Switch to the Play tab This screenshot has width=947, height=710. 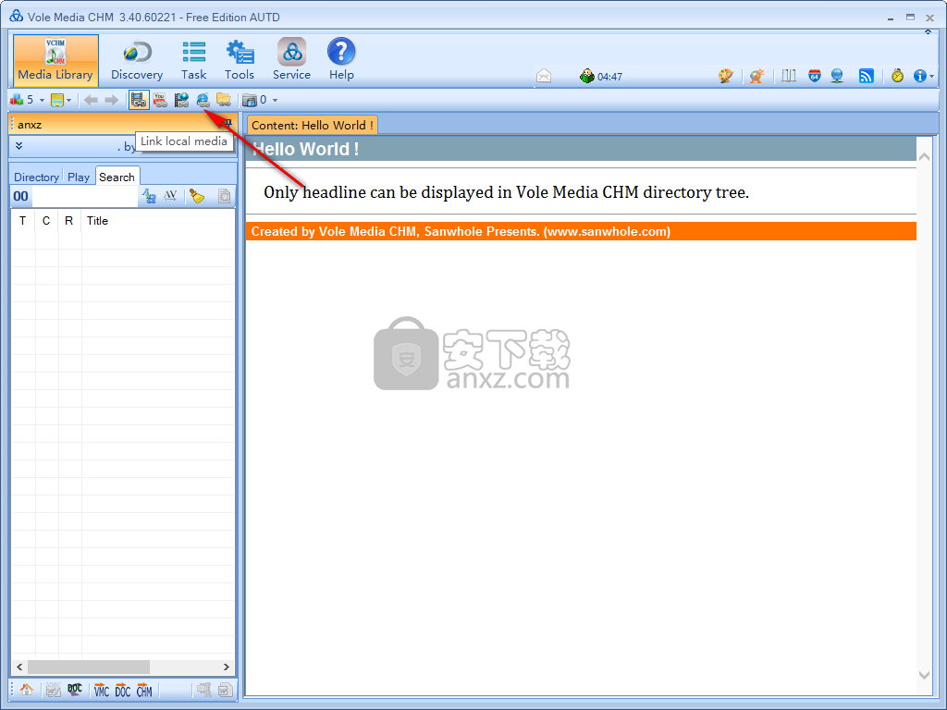coord(79,177)
